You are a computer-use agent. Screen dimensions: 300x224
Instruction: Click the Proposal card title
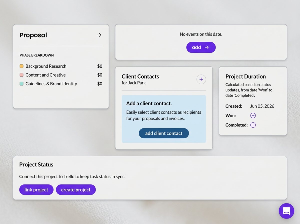click(x=33, y=35)
